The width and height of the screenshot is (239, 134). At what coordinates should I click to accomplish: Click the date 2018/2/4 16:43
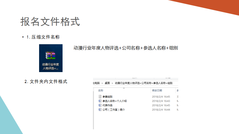point(161,101)
